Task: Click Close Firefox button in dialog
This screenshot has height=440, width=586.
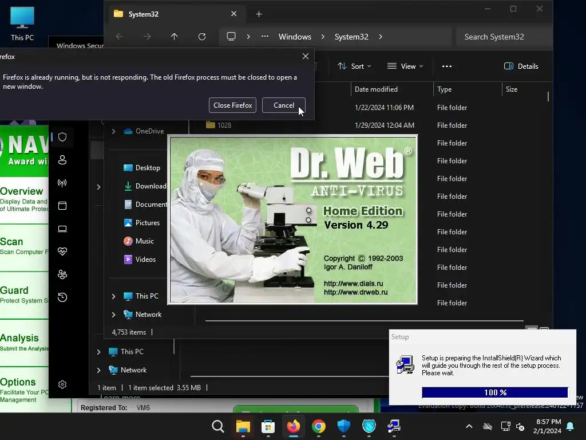Action: [x=232, y=105]
